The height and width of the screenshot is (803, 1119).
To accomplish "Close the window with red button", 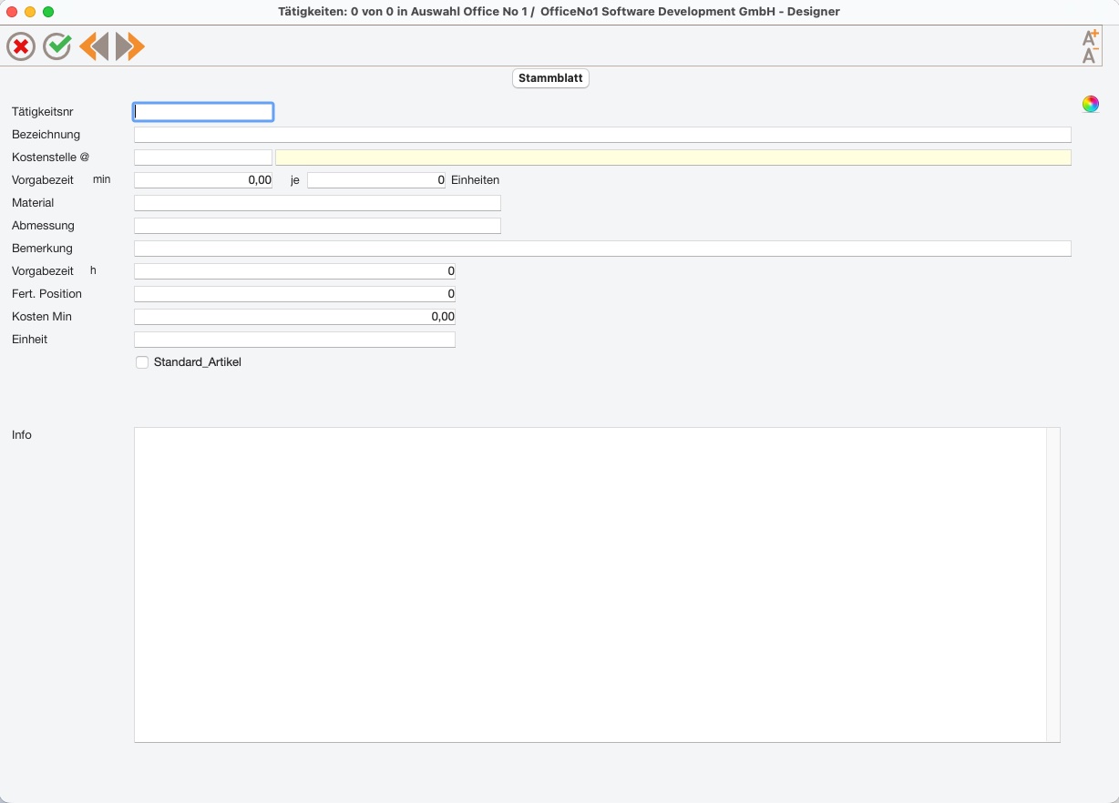I will pyautogui.click(x=12, y=12).
